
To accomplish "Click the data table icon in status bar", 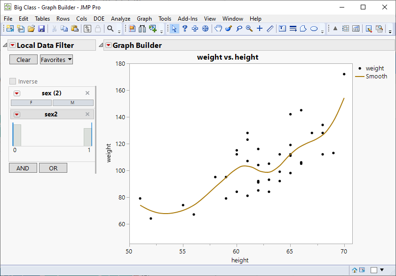I will pyautogui.click(x=362, y=270).
